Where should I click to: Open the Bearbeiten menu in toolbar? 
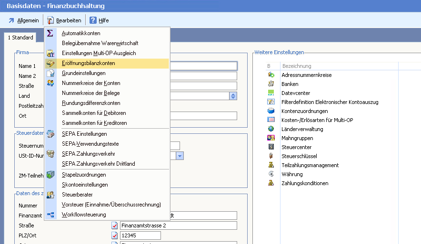click(64, 20)
